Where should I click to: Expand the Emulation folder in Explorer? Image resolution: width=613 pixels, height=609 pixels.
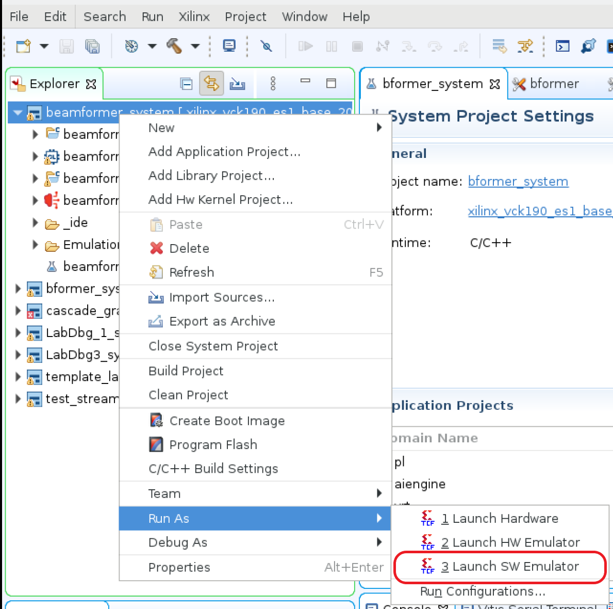click(35, 245)
